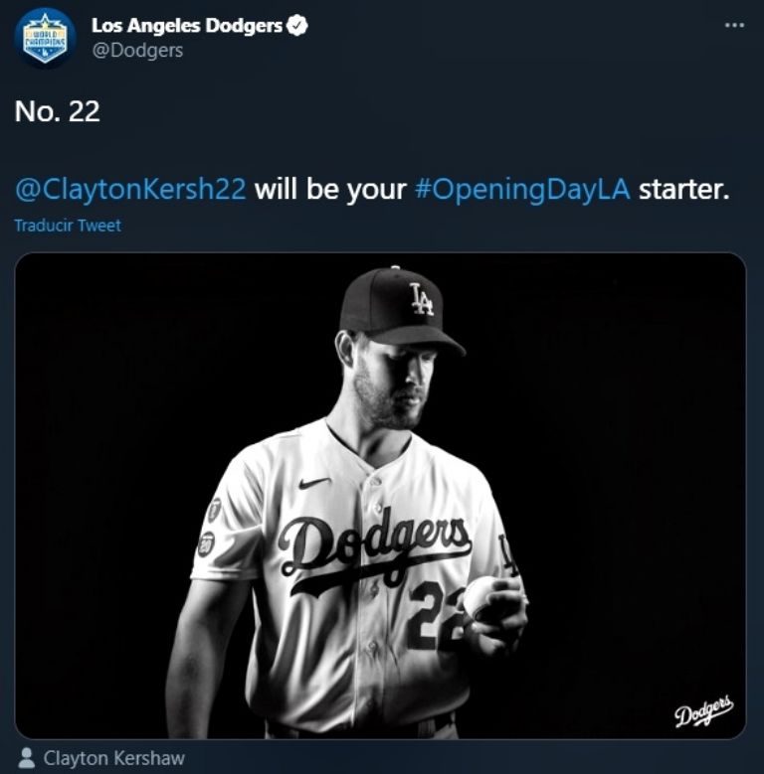This screenshot has width=764, height=774.
Task: Click the Nike swoosh on the jersey
Action: (x=314, y=483)
